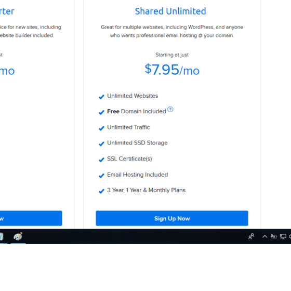Click the checkmark beside Unlimited Websites

(x=101, y=97)
